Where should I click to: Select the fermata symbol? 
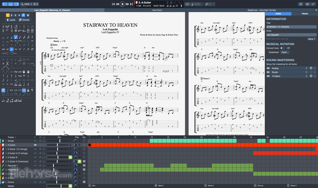(x=32, y=41)
